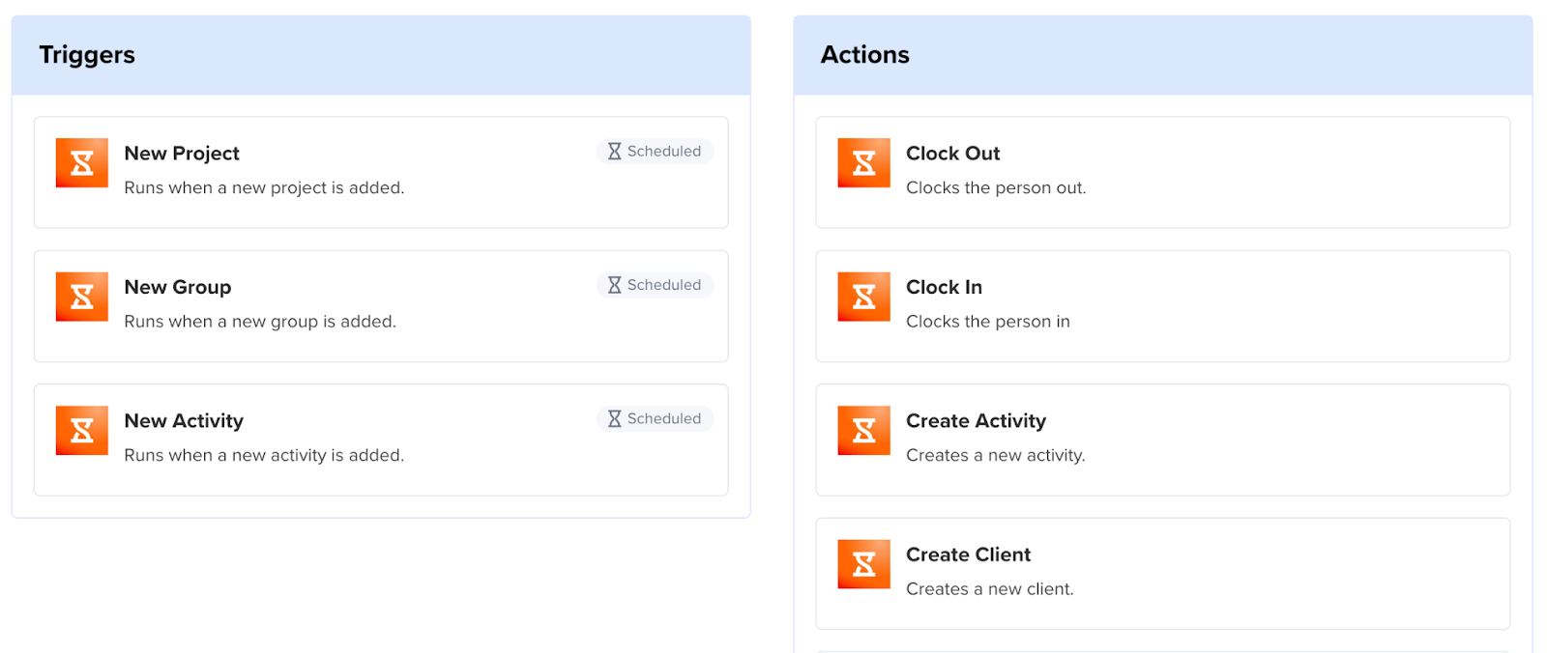Click the app icon beside Clock In
The width and height of the screenshot is (1547, 653).
pyautogui.click(x=863, y=297)
